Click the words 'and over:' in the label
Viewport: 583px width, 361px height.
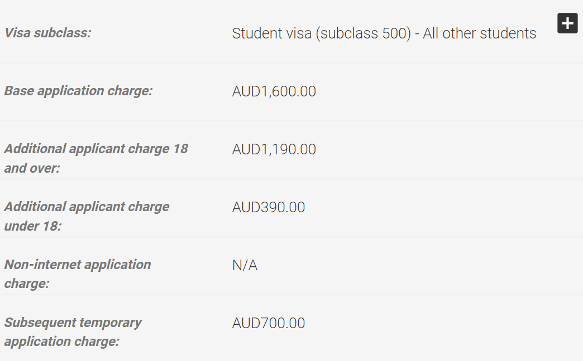tap(32, 168)
